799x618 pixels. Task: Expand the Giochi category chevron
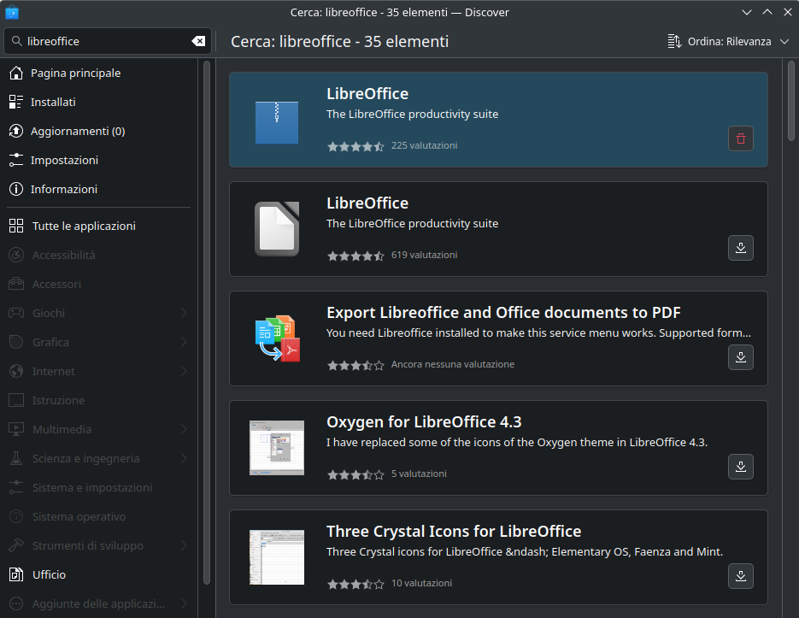point(184,314)
